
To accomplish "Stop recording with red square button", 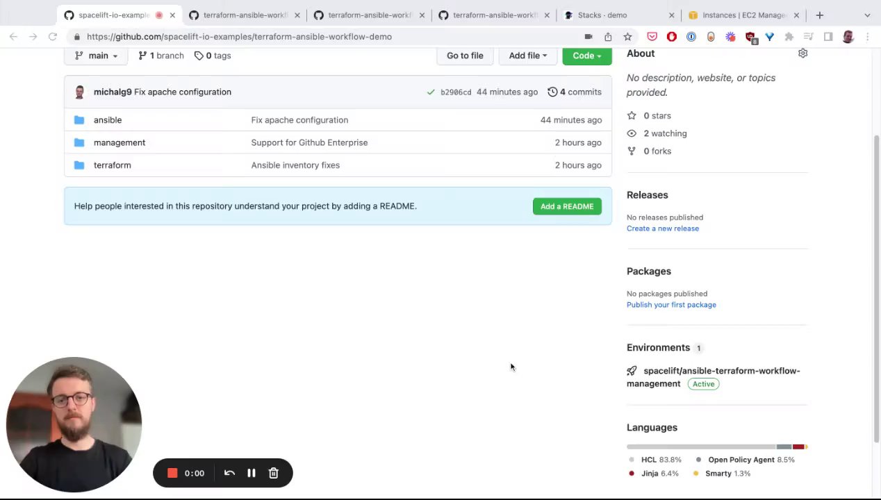I will (x=172, y=474).
